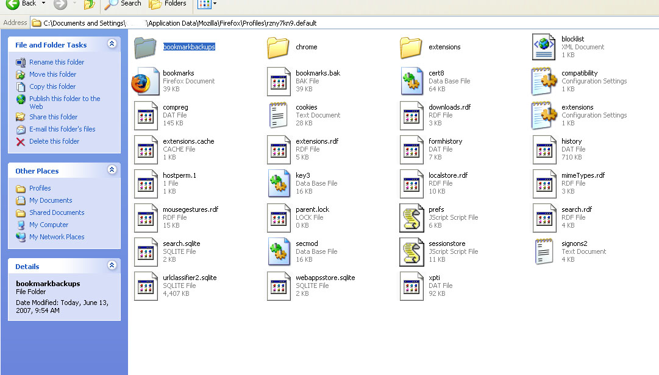The height and width of the screenshot is (375, 659).
Task: Select the compatibility Configuration Settings icon
Action: [544, 82]
